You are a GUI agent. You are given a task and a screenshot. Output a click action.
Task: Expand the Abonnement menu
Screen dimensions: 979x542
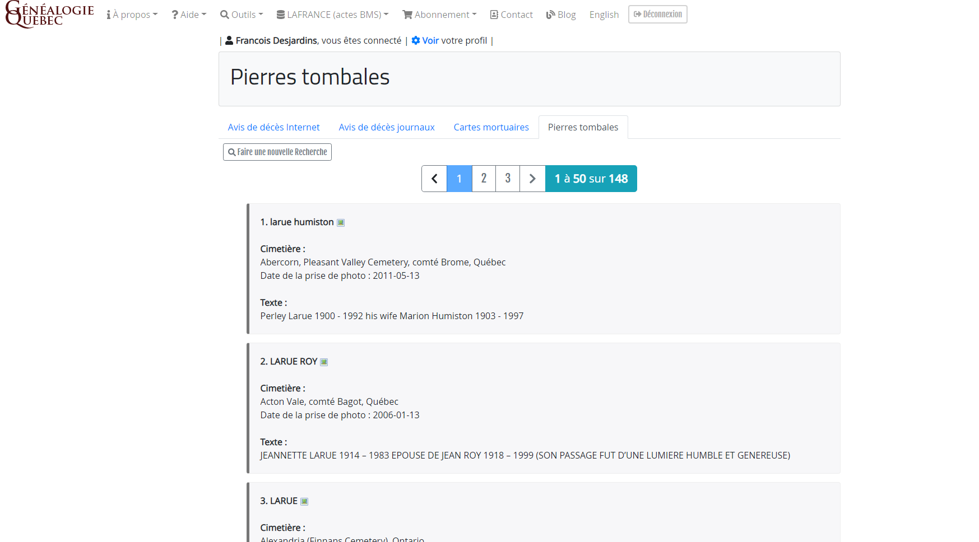[440, 15]
